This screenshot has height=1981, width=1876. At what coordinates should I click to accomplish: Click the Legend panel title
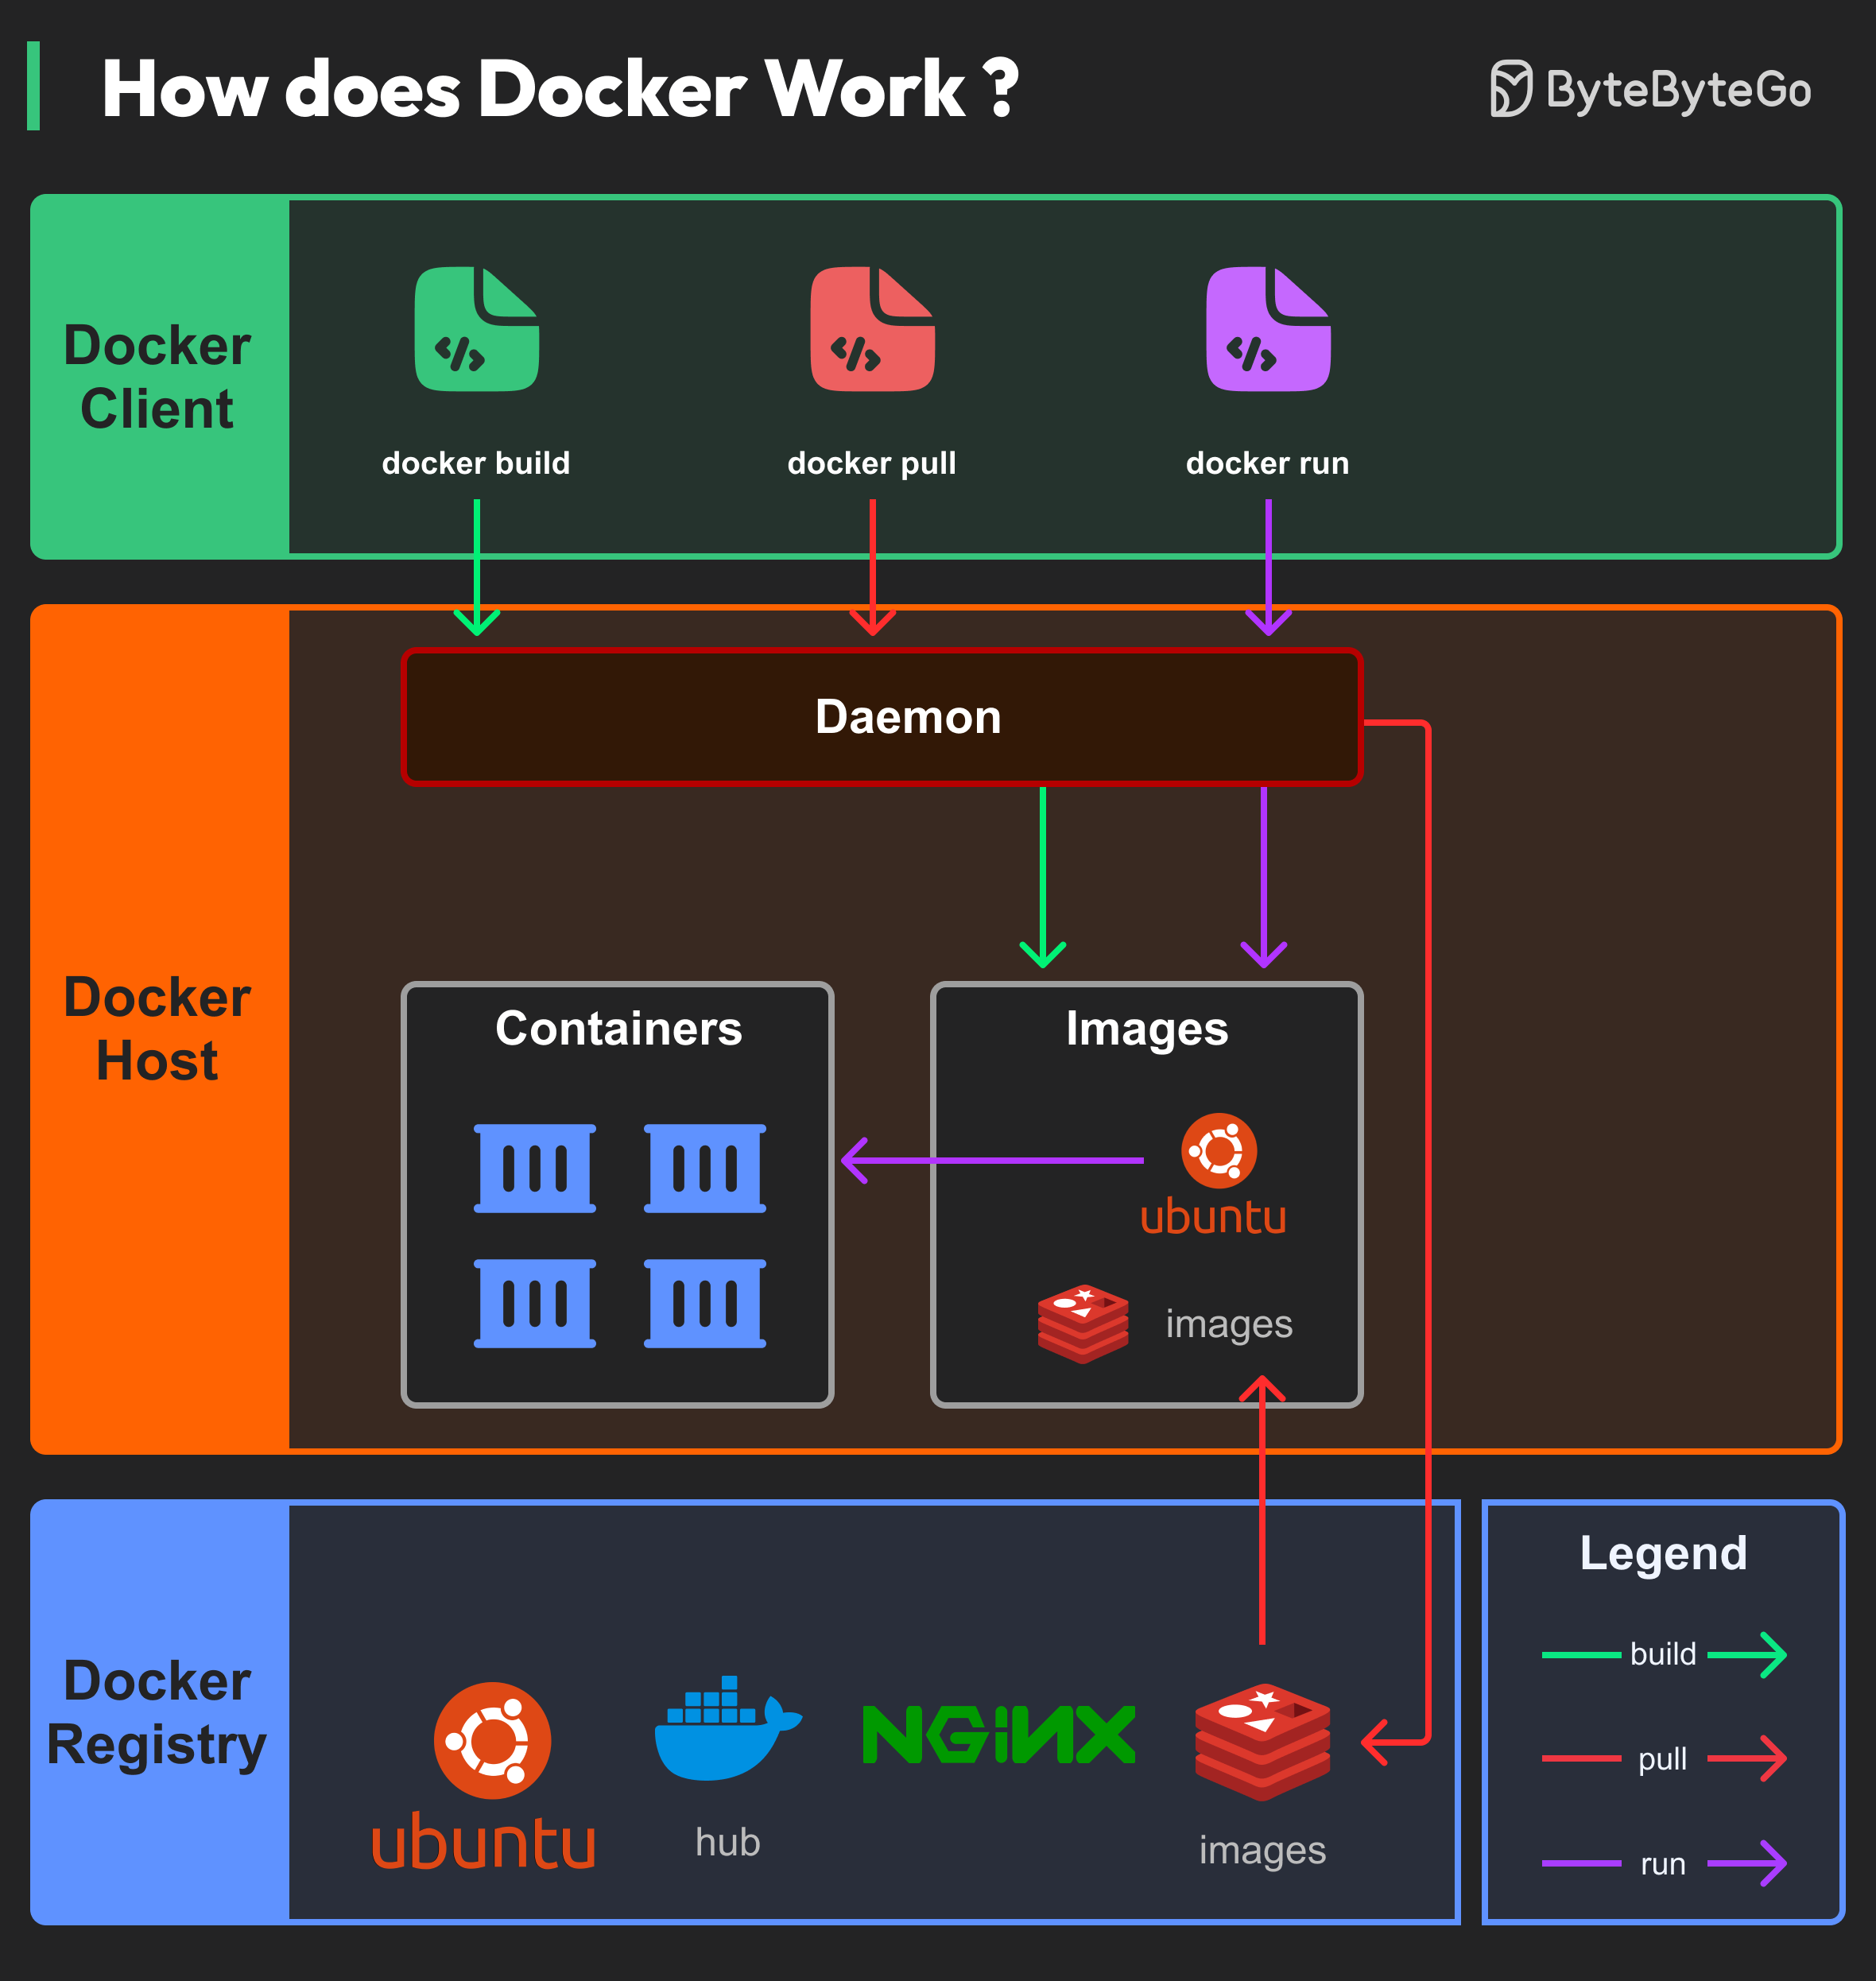[1663, 1555]
